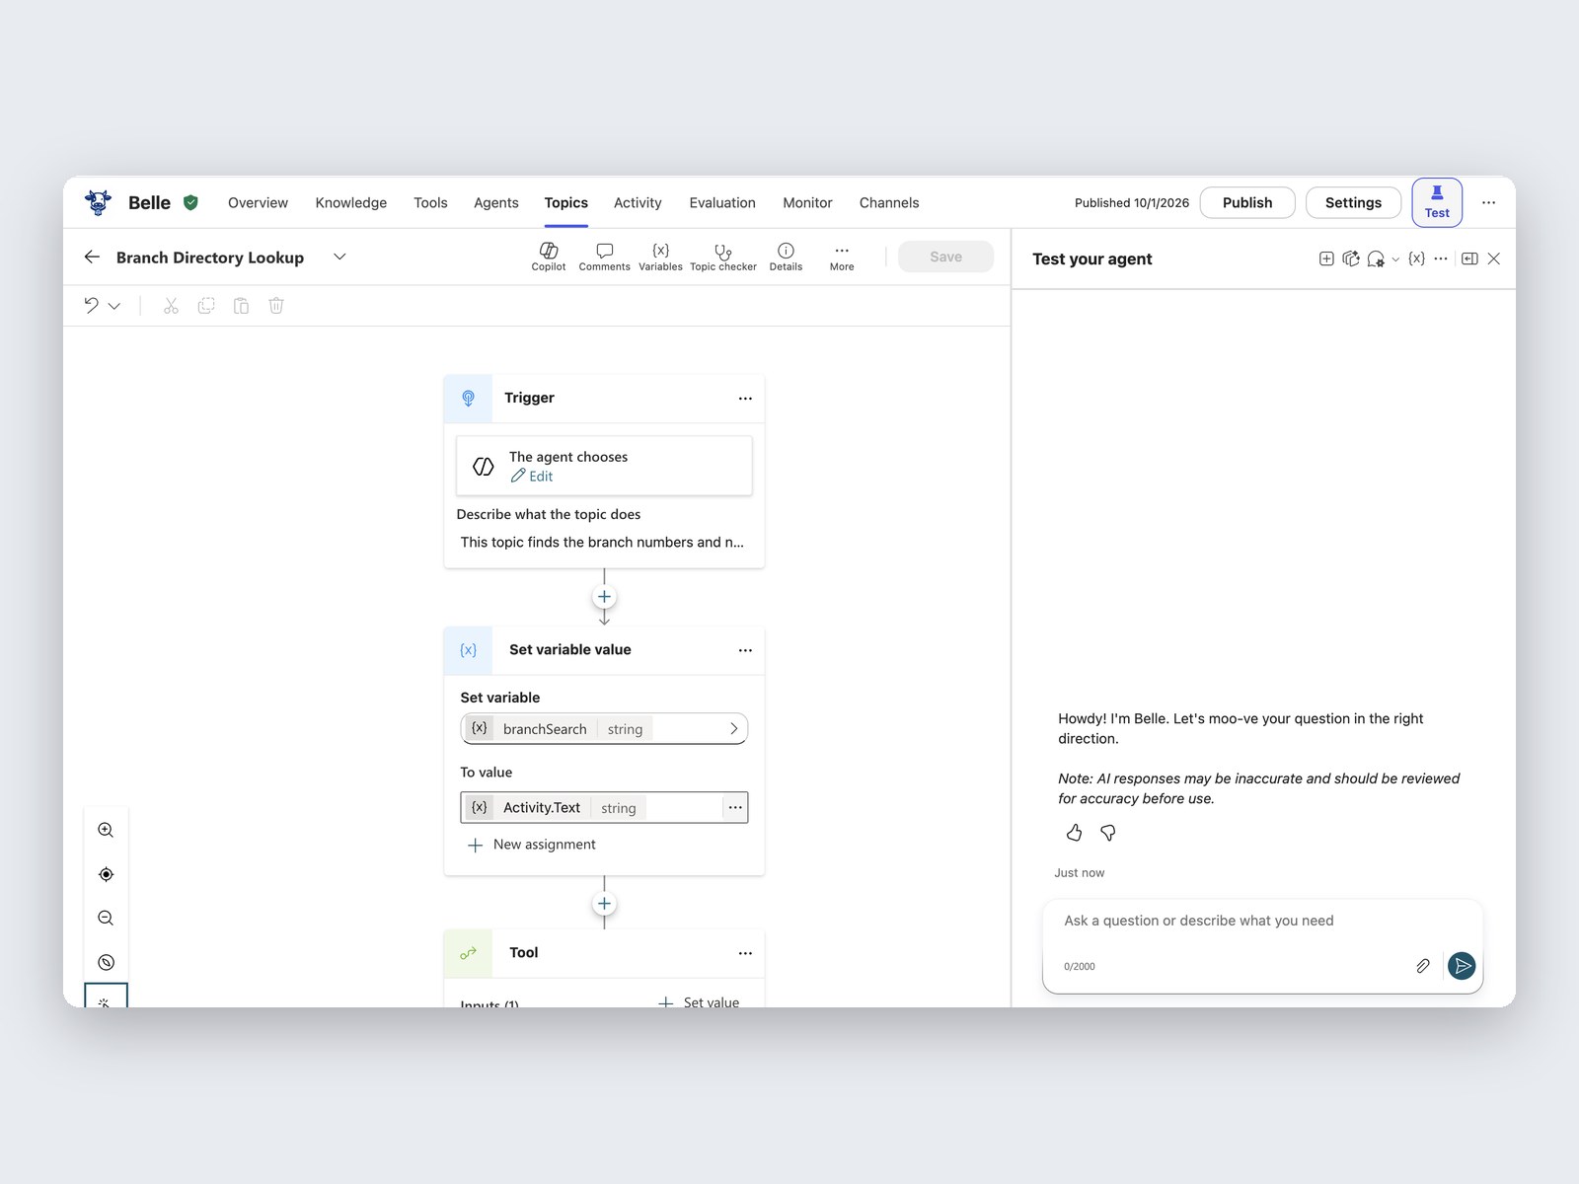This screenshot has width=1579, height=1184.
Task: Zoom out on the canvas
Action: (106, 919)
